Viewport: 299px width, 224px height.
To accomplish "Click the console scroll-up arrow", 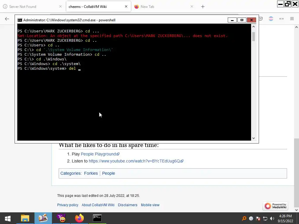I will point(253,27).
